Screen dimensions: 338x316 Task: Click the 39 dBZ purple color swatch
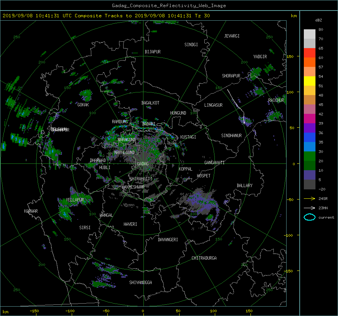309,128
